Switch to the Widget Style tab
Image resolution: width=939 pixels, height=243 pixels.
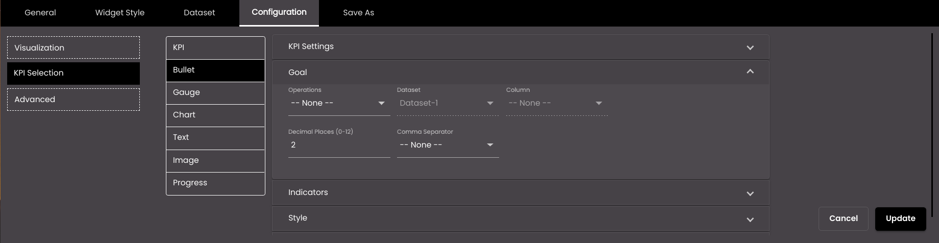click(120, 13)
